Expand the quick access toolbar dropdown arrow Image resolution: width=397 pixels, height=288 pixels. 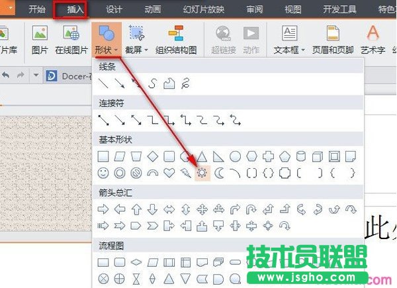(36, 75)
